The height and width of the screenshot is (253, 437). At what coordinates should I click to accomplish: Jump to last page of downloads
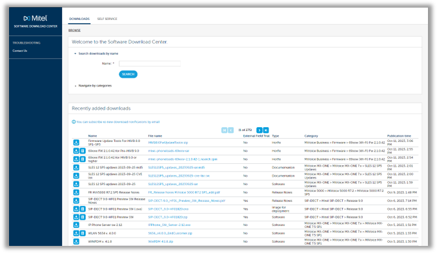(266, 130)
